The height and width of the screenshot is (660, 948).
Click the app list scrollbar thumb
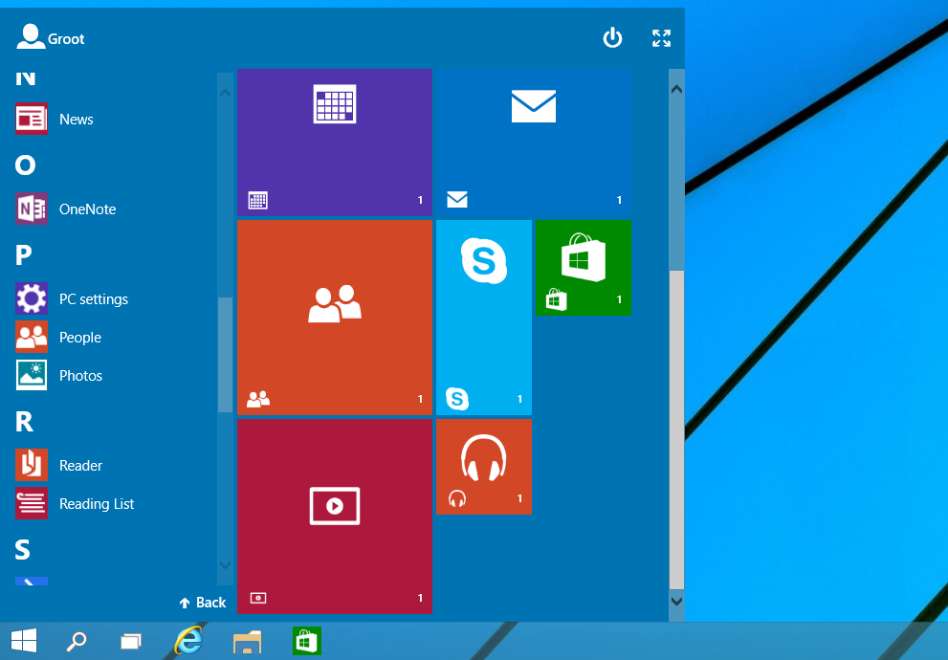(x=225, y=355)
